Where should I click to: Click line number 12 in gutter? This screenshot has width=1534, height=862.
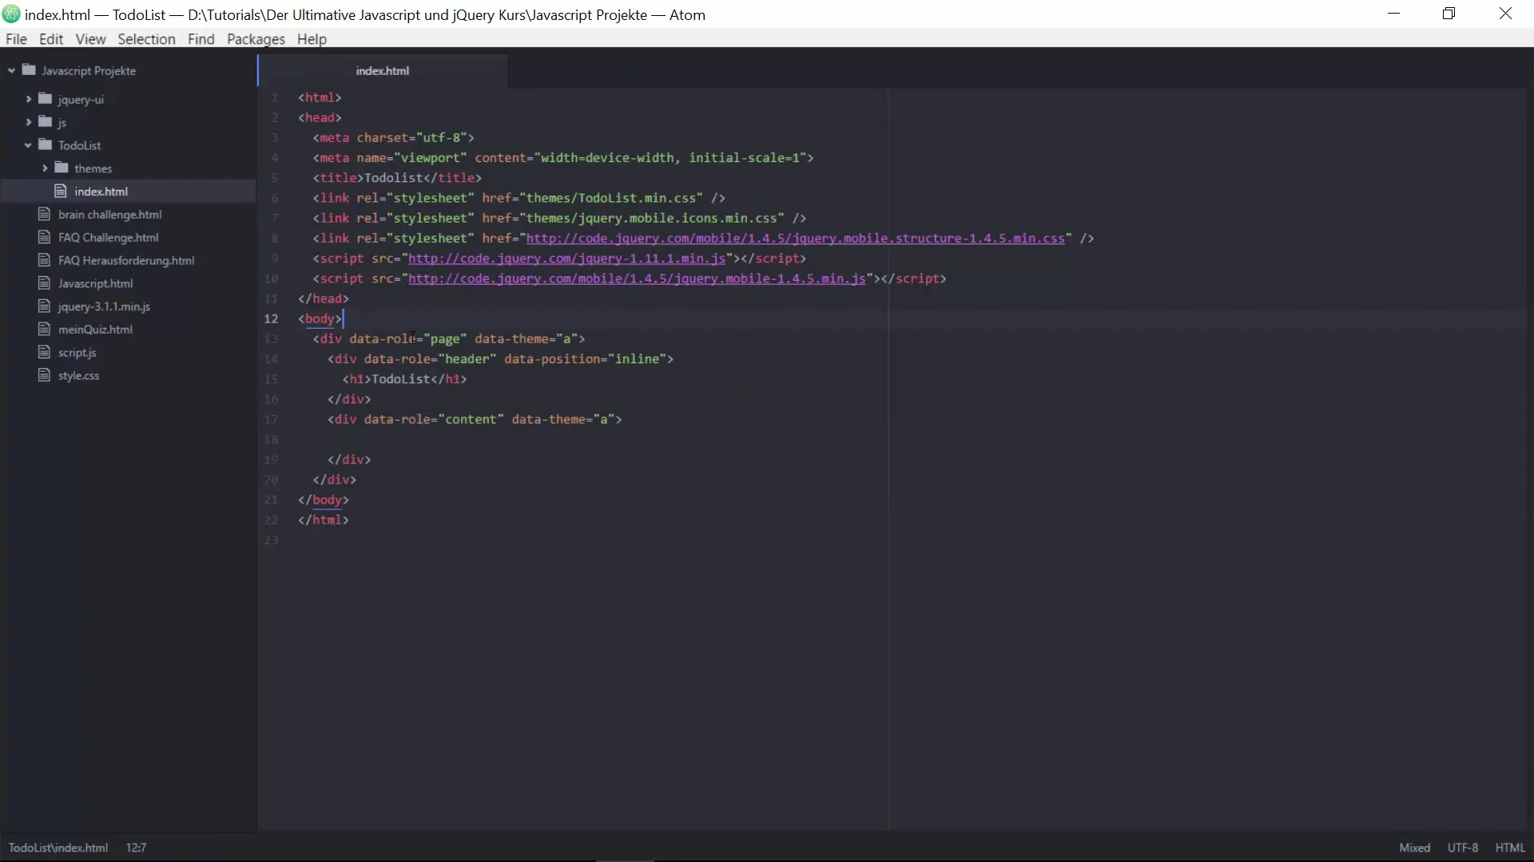pos(271,318)
